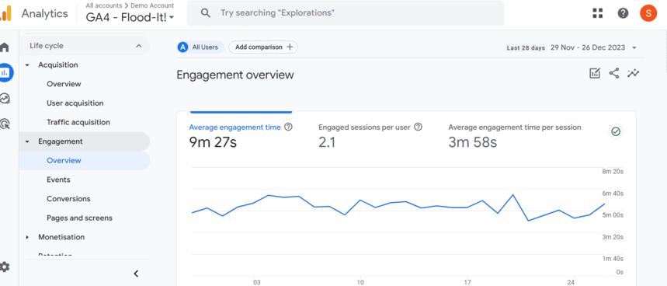Image resolution: width=667 pixels, height=286 pixels.
Task: Click the Acquisition group label
Action: pyautogui.click(x=58, y=65)
